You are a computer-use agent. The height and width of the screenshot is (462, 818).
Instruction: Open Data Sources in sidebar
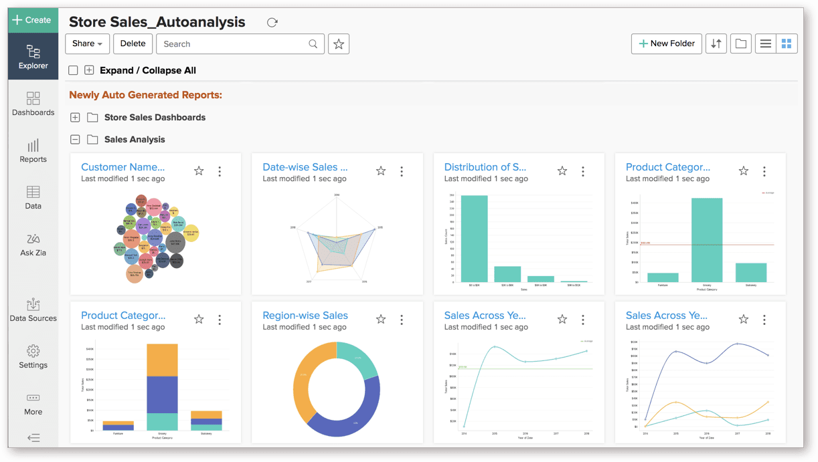33,310
